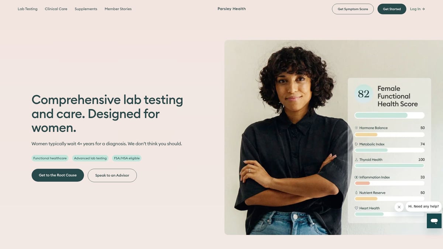This screenshot has height=249, width=443.
Task: Go to Supplements page
Action: (86, 9)
